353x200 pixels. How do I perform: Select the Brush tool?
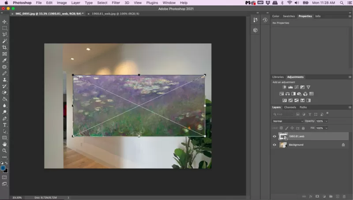click(x=4, y=73)
